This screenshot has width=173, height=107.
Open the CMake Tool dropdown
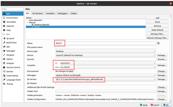point(106,91)
